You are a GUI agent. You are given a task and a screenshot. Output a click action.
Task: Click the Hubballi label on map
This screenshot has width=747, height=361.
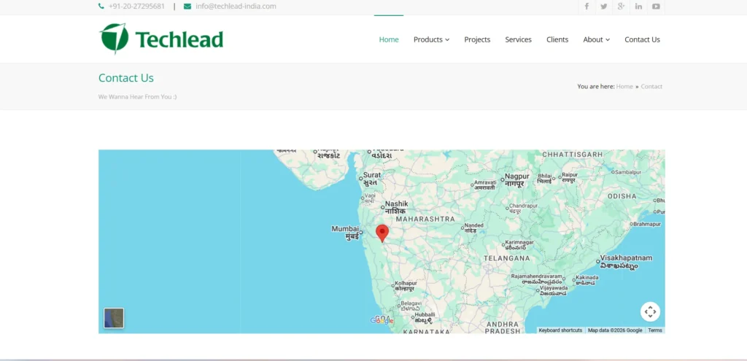[x=425, y=317]
